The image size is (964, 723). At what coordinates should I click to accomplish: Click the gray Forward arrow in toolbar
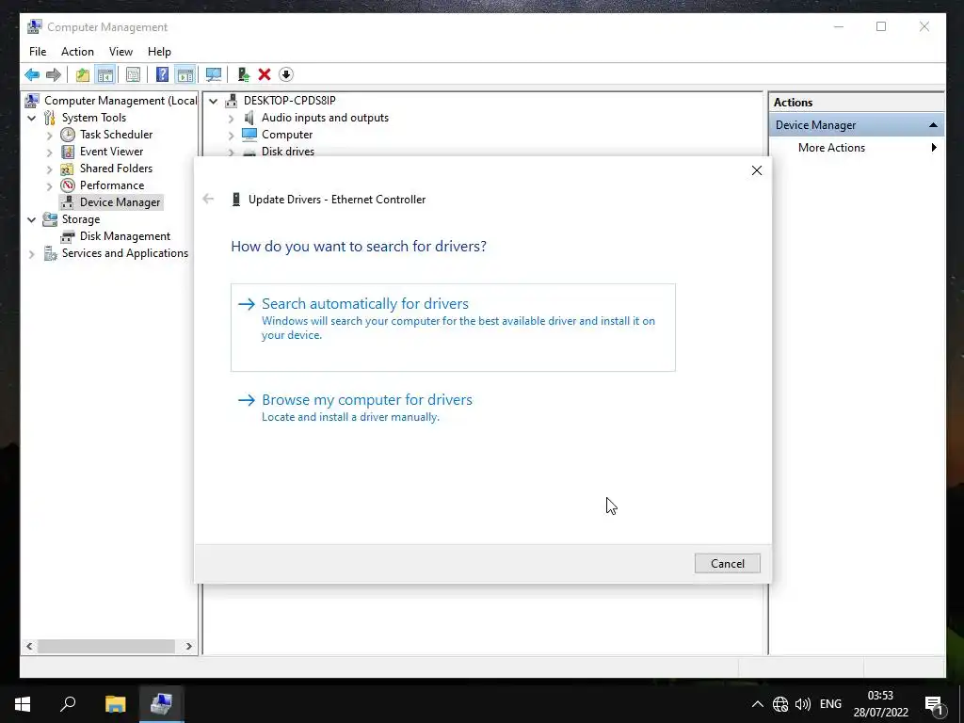pos(54,75)
